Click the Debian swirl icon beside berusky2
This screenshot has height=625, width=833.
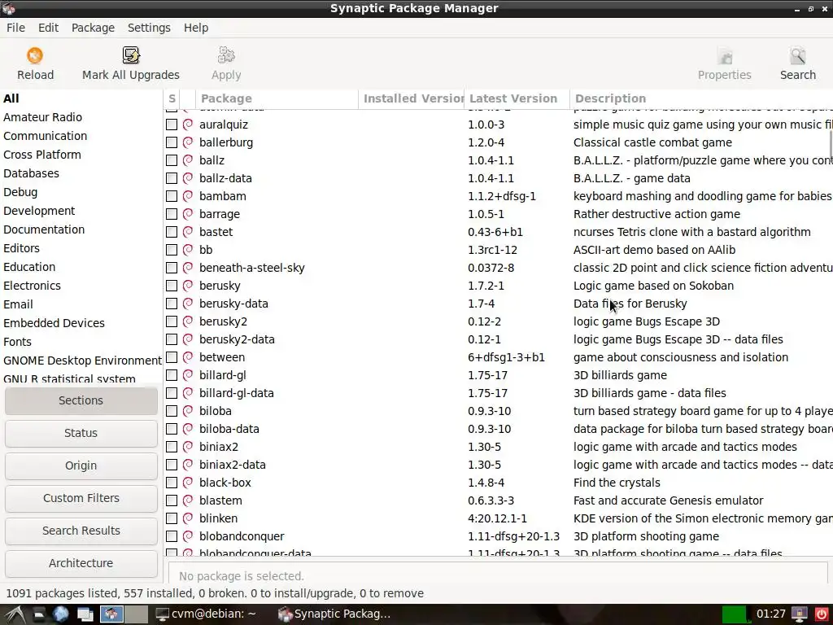(188, 321)
